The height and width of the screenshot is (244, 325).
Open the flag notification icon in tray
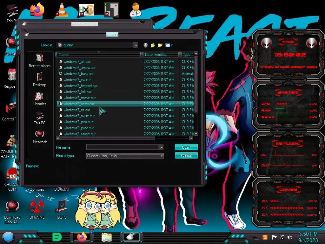point(274,237)
